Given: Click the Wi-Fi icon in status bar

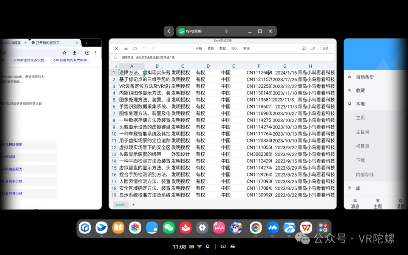Looking at the screenshot, I should coord(199,246).
